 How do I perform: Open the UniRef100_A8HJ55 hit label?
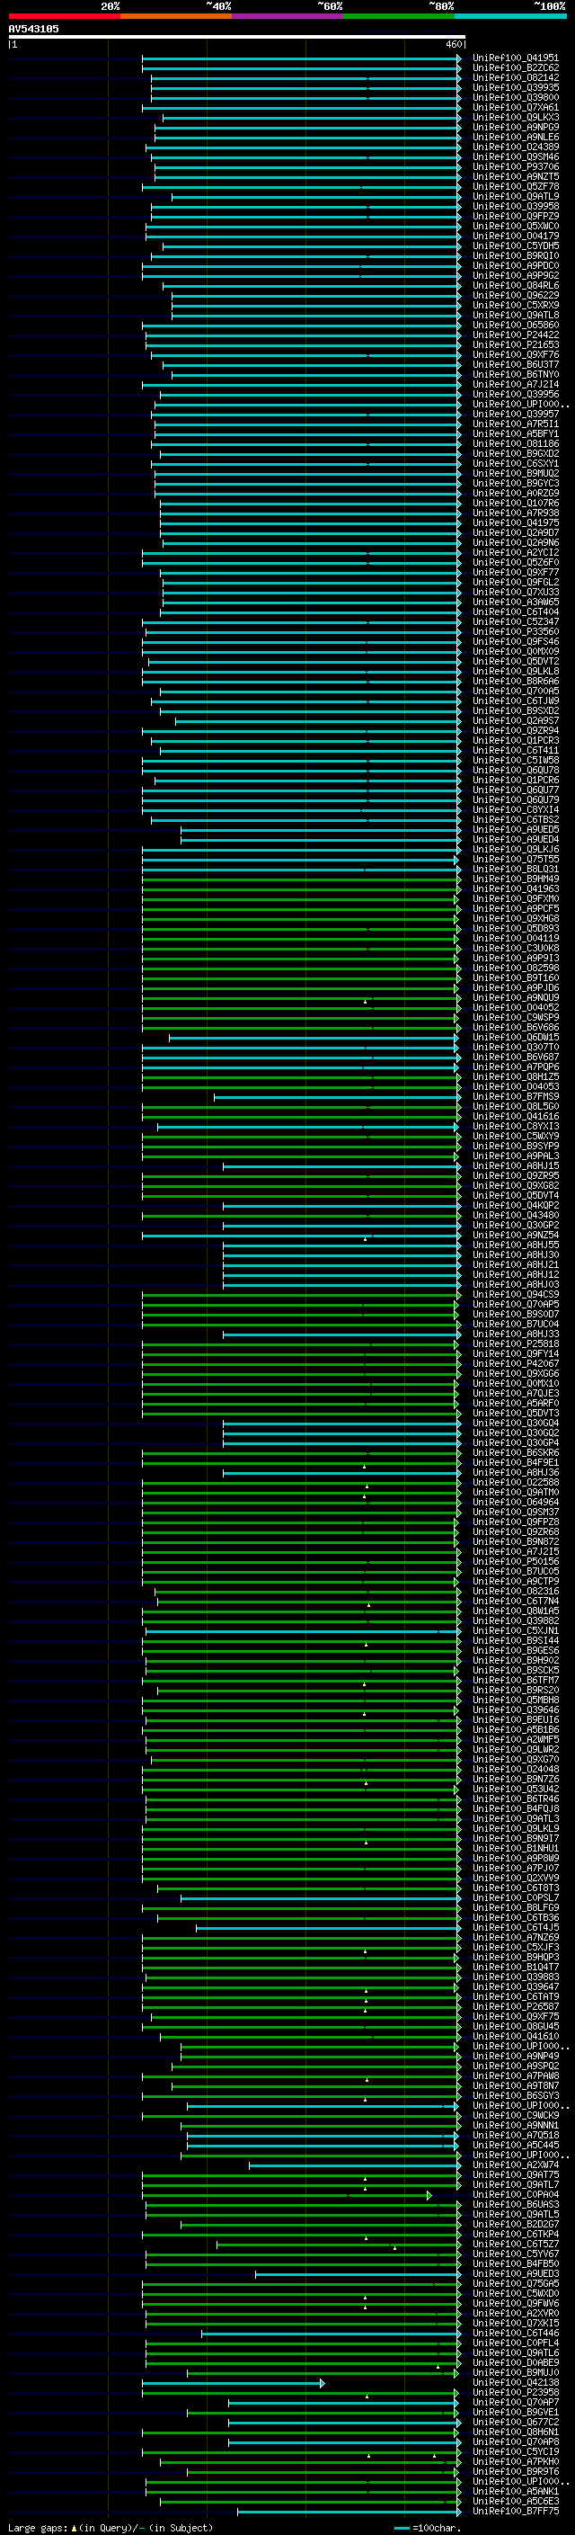click(x=515, y=1245)
